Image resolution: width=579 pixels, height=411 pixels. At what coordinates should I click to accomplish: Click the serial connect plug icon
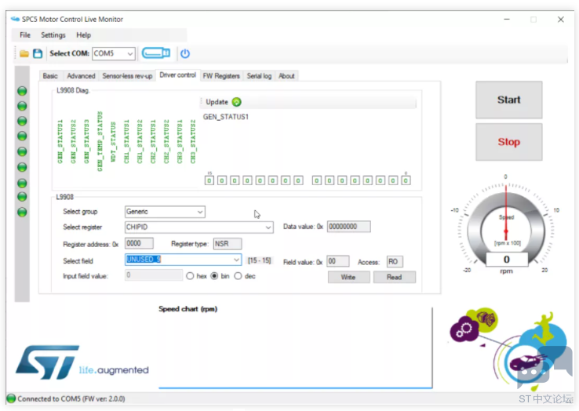click(156, 53)
